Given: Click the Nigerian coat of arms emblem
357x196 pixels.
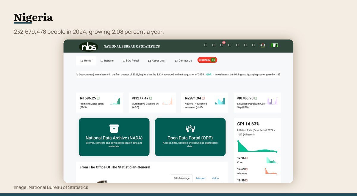Looking at the screenshot, I should (263, 45).
